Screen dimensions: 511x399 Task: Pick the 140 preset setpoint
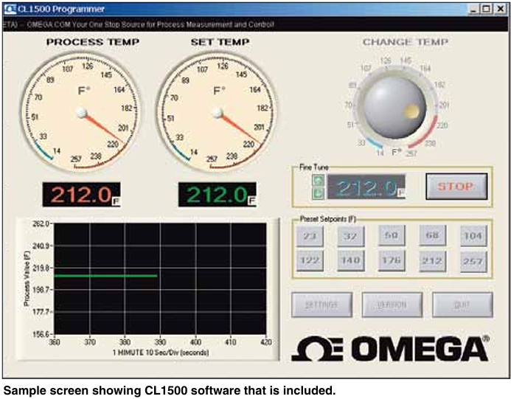(350, 261)
